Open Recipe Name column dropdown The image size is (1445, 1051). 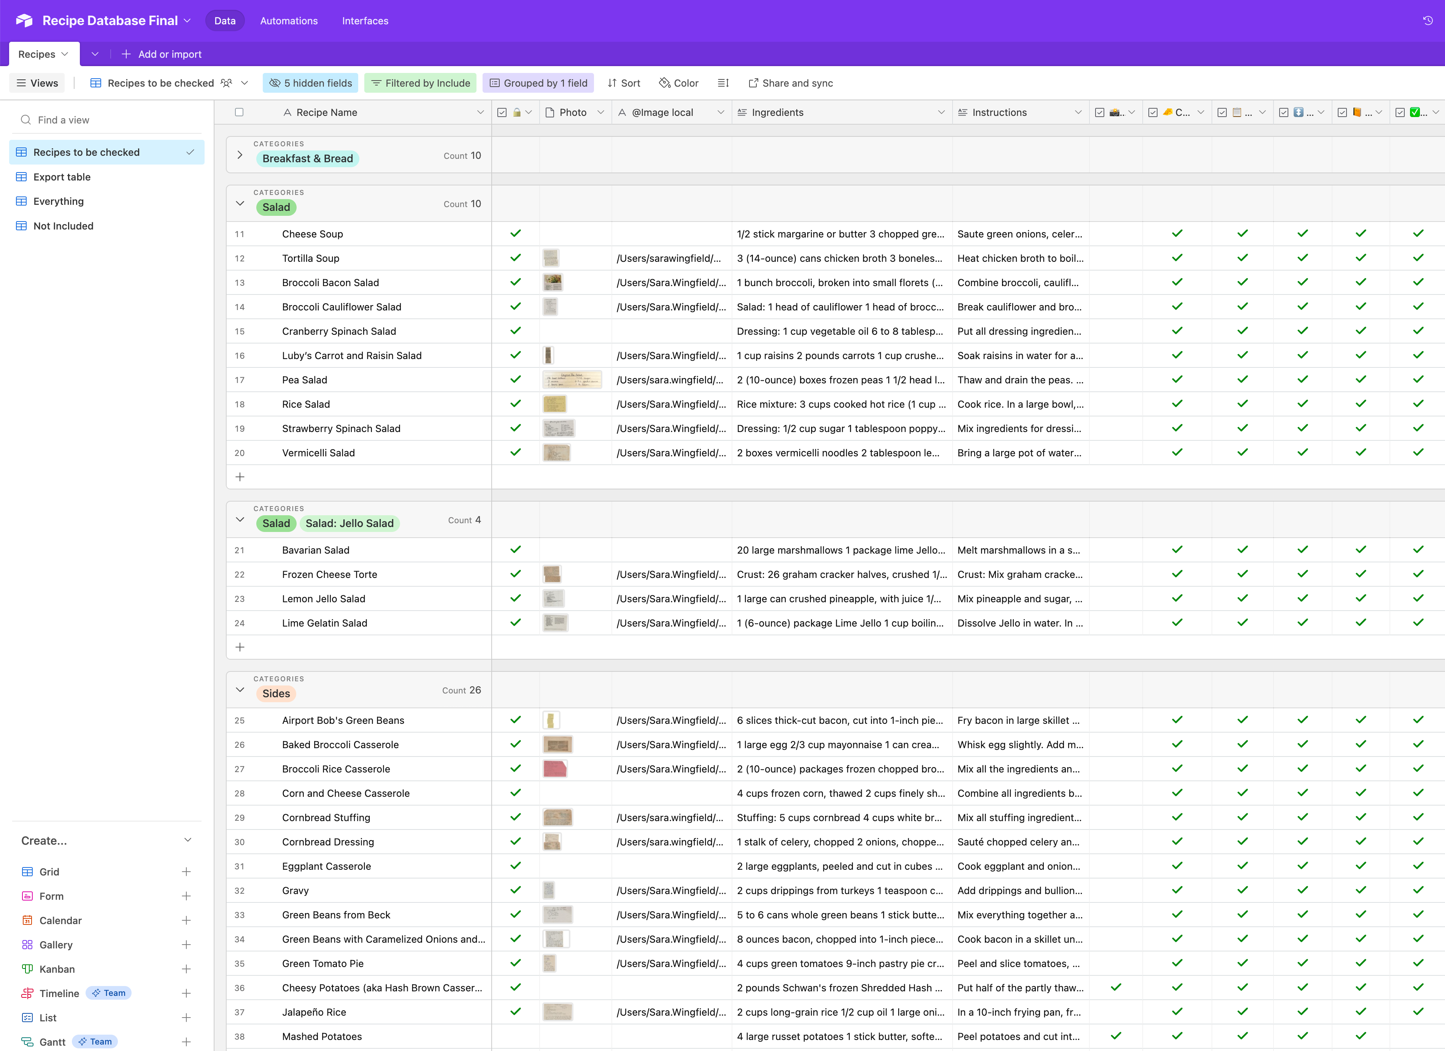[x=480, y=112]
